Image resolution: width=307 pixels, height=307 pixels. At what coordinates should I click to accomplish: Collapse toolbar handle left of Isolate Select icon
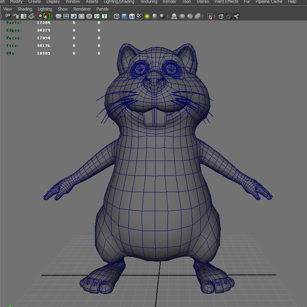pyautogui.click(x=203, y=16)
